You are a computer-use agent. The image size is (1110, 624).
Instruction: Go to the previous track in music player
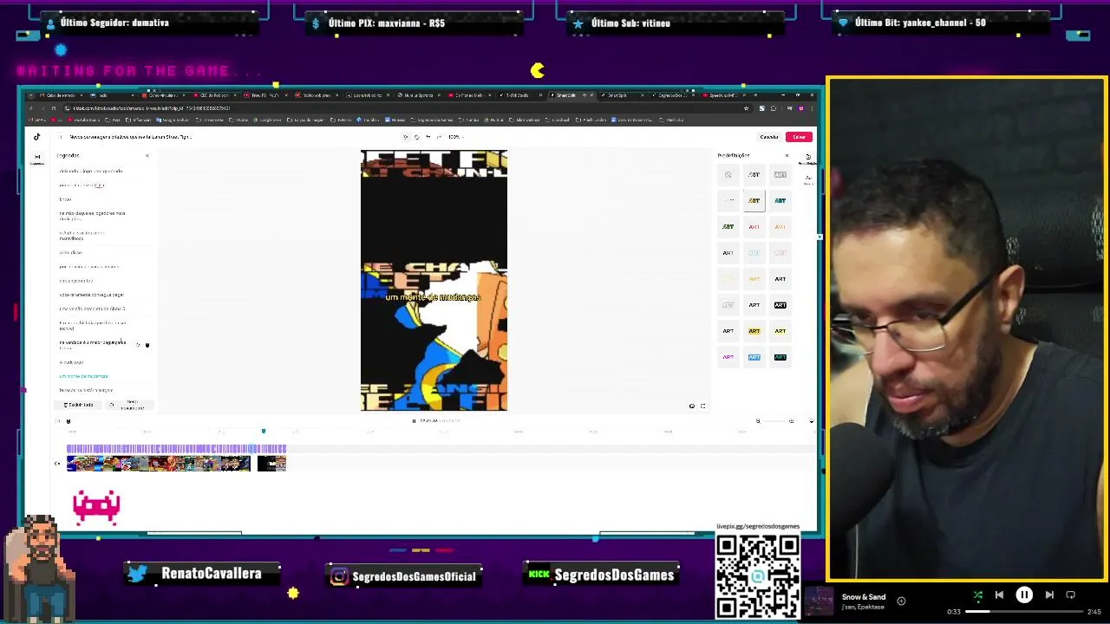(x=999, y=595)
